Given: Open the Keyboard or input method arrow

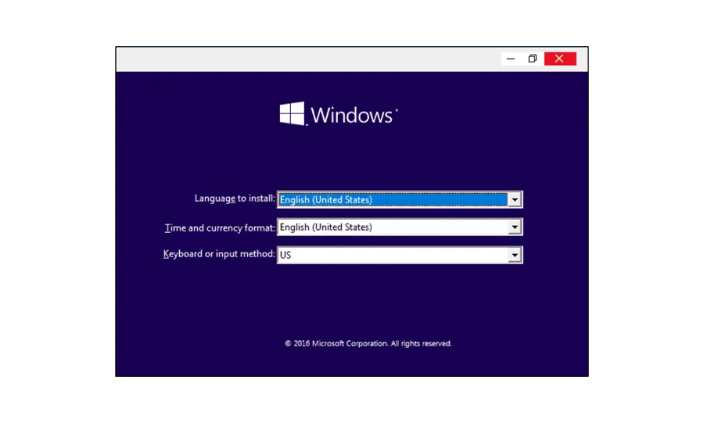Looking at the screenshot, I should 515,255.
